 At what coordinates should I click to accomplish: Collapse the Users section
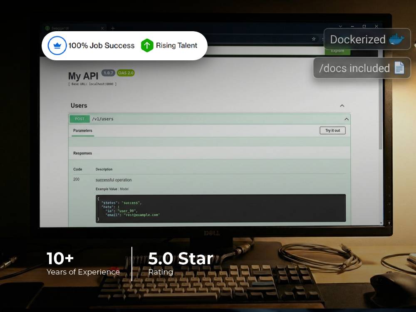pyautogui.click(x=342, y=106)
